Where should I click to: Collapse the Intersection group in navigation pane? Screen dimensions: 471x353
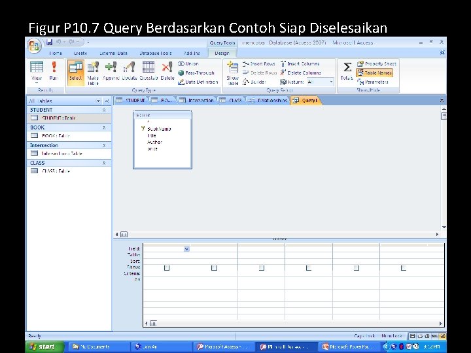104,145
